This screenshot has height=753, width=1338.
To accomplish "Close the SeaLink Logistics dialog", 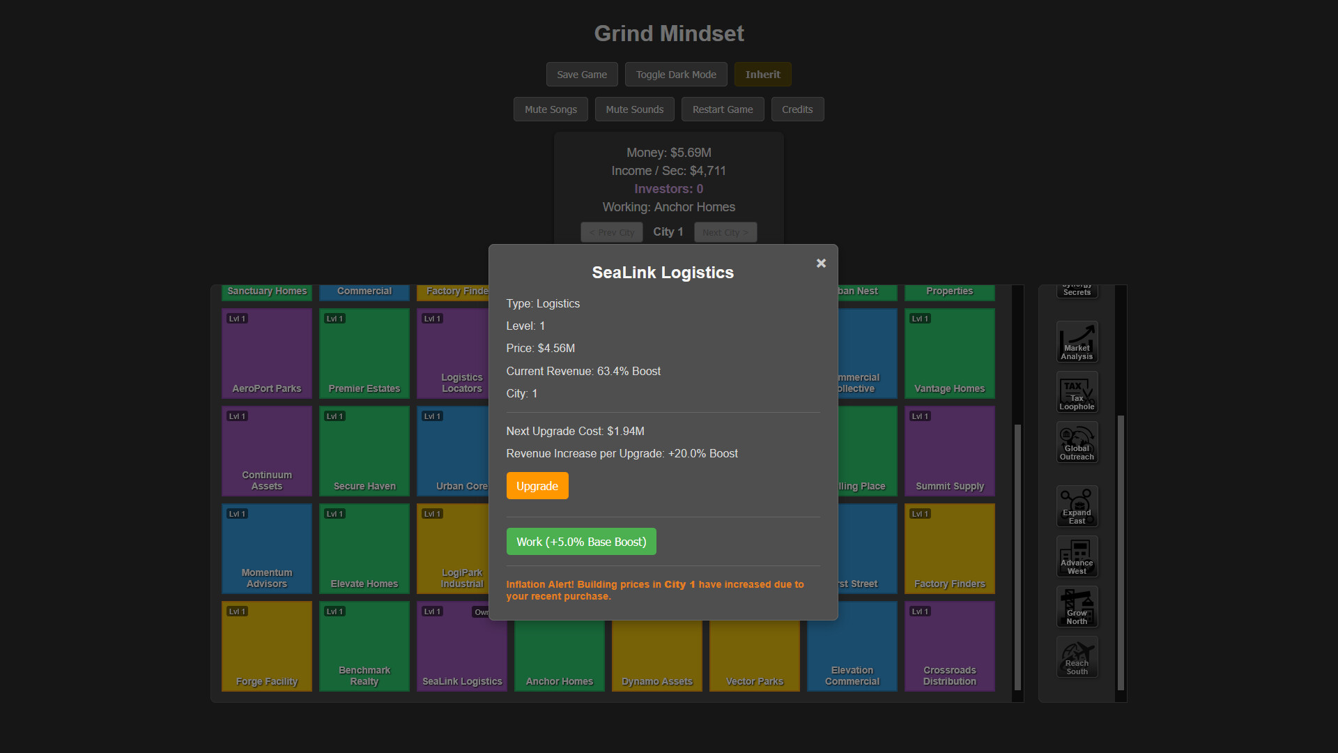I will 820,264.
